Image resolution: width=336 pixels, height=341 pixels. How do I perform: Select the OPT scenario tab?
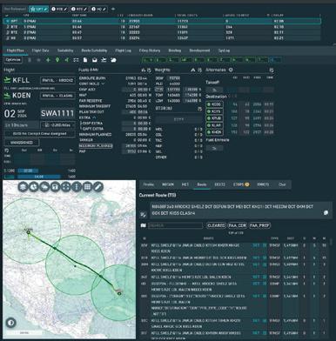[x=38, y=9]
